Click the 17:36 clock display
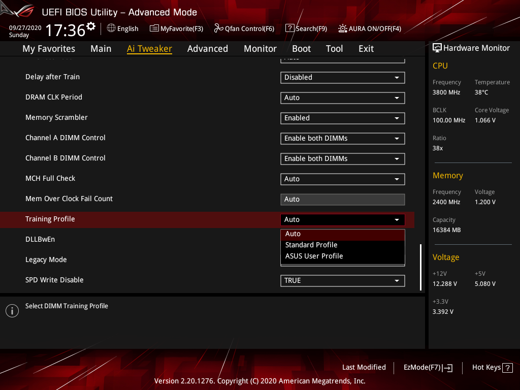The image size is (520, 390). point(66,30)
